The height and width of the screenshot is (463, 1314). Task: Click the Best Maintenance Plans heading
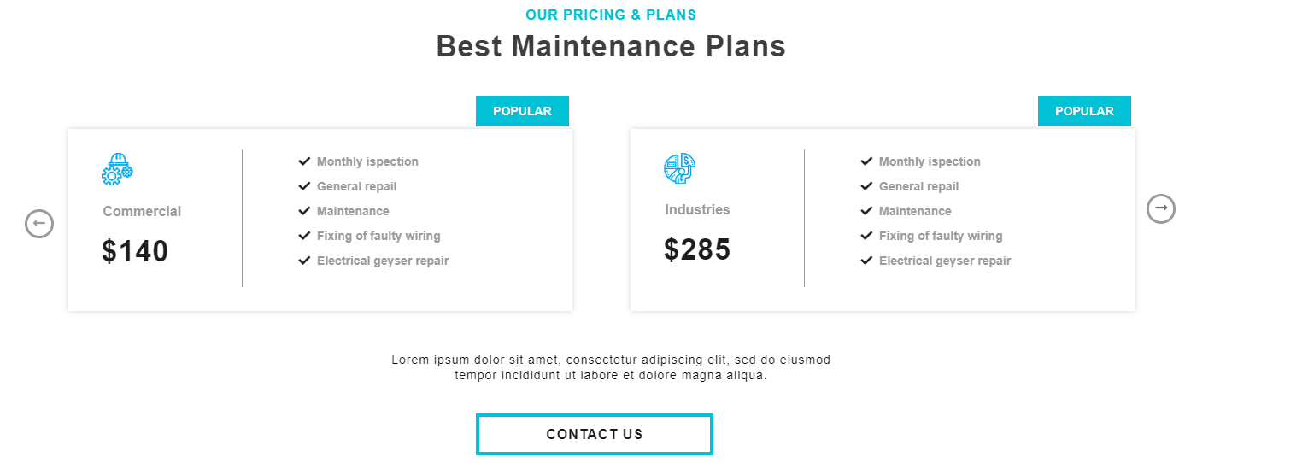pyautogui.click(x=611, y=46)
